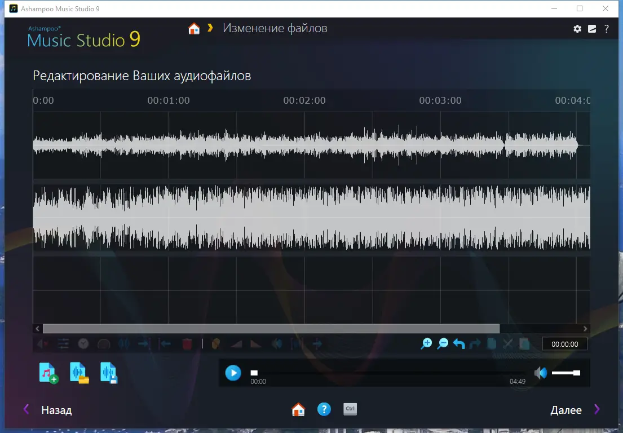Image resolution: width=623 pixels, height=433 pixels.
Task: Click the 00:02:00 timeline ruler mark
Action: click(304, 100)
